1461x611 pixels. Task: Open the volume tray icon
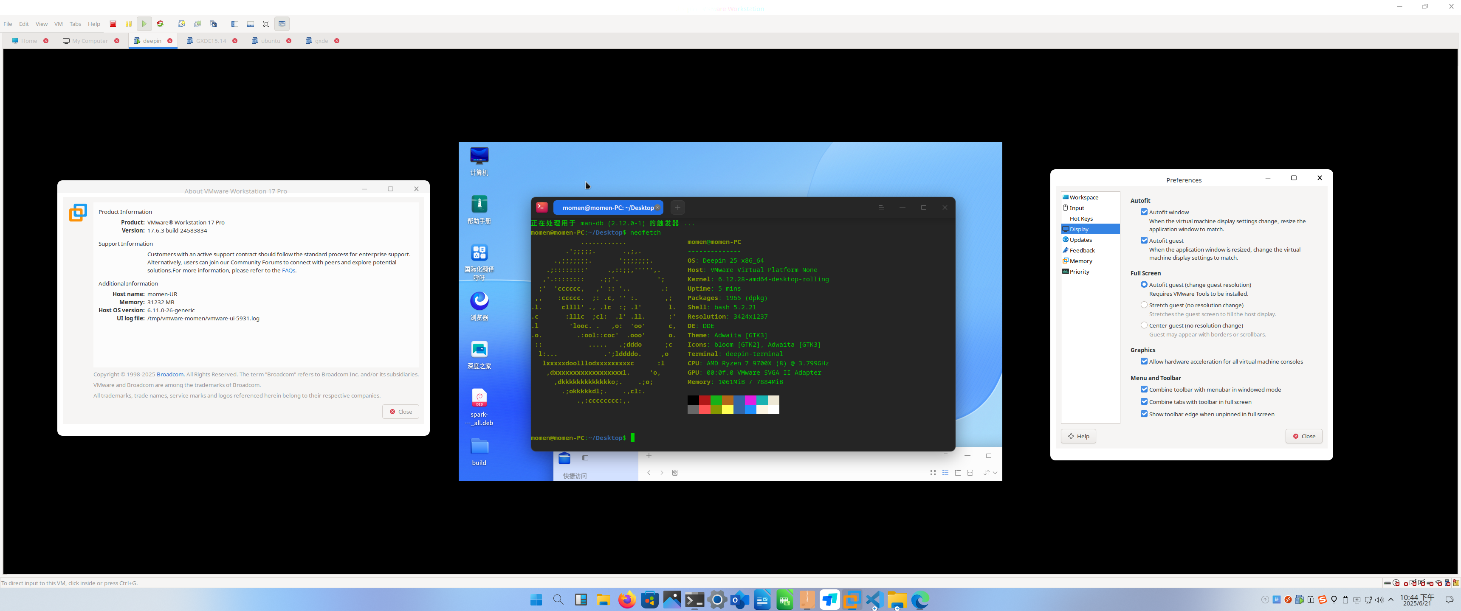point(1379,600)
